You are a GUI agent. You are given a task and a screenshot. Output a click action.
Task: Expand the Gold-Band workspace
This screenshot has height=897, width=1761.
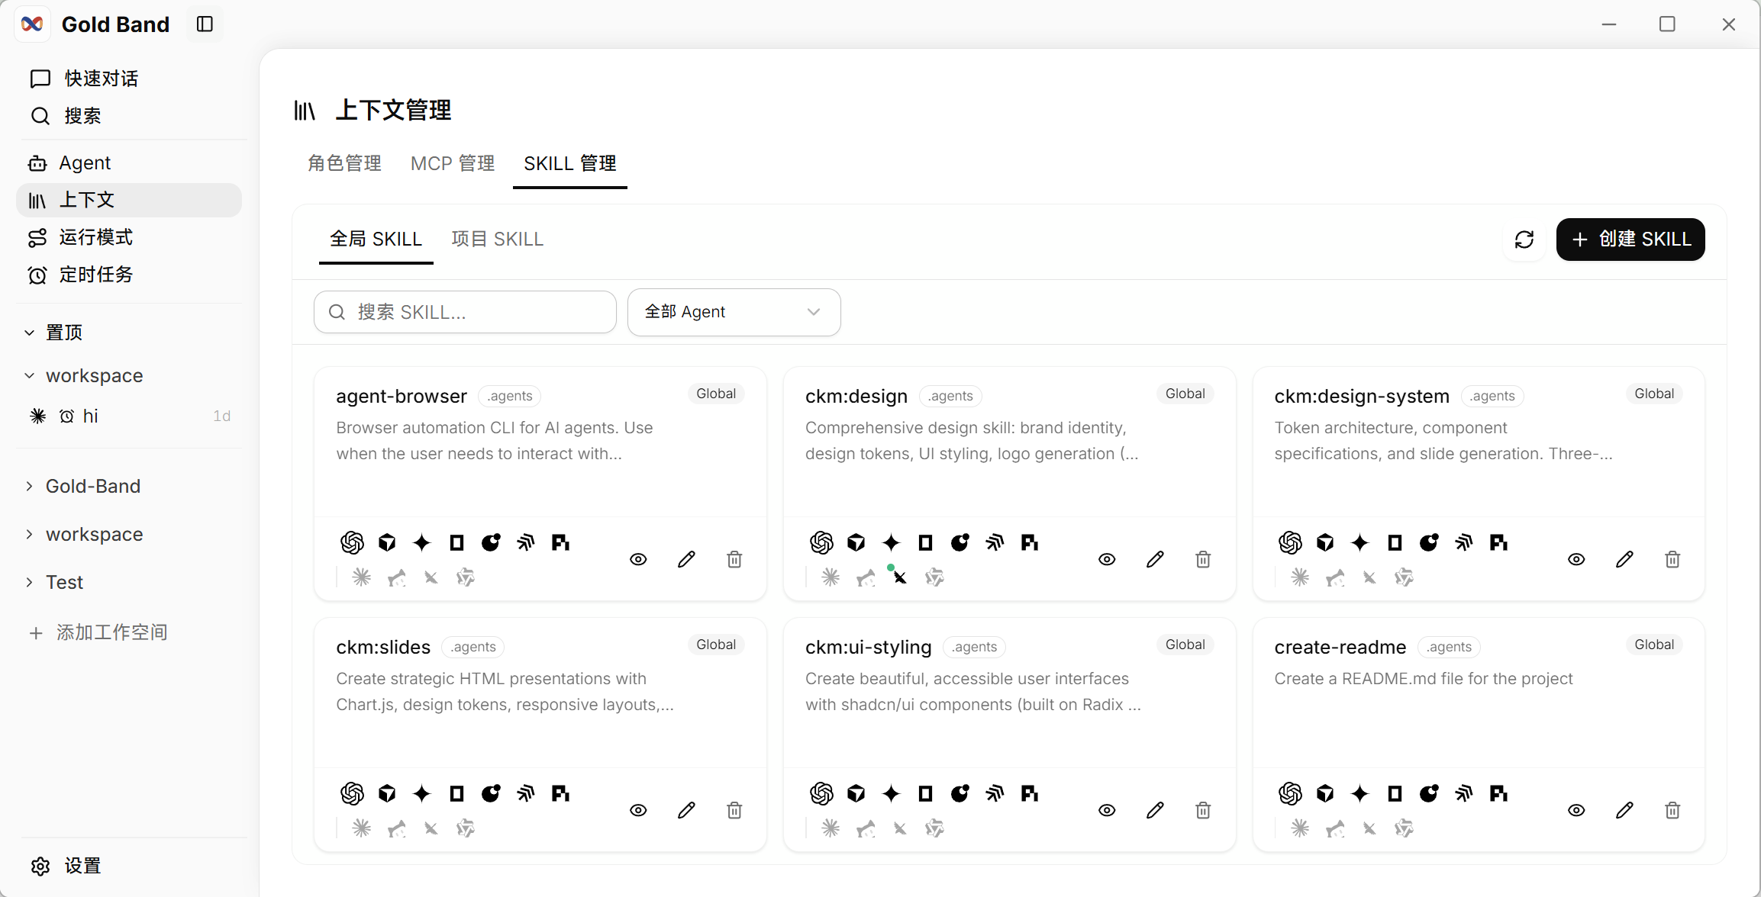[30, 486]
